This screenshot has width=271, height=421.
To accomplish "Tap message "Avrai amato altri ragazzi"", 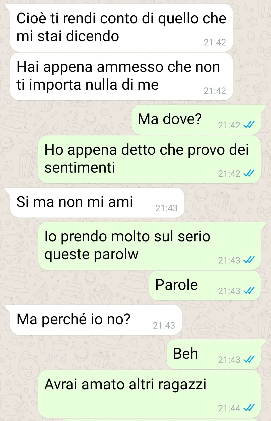I will [x=149, y=394].
